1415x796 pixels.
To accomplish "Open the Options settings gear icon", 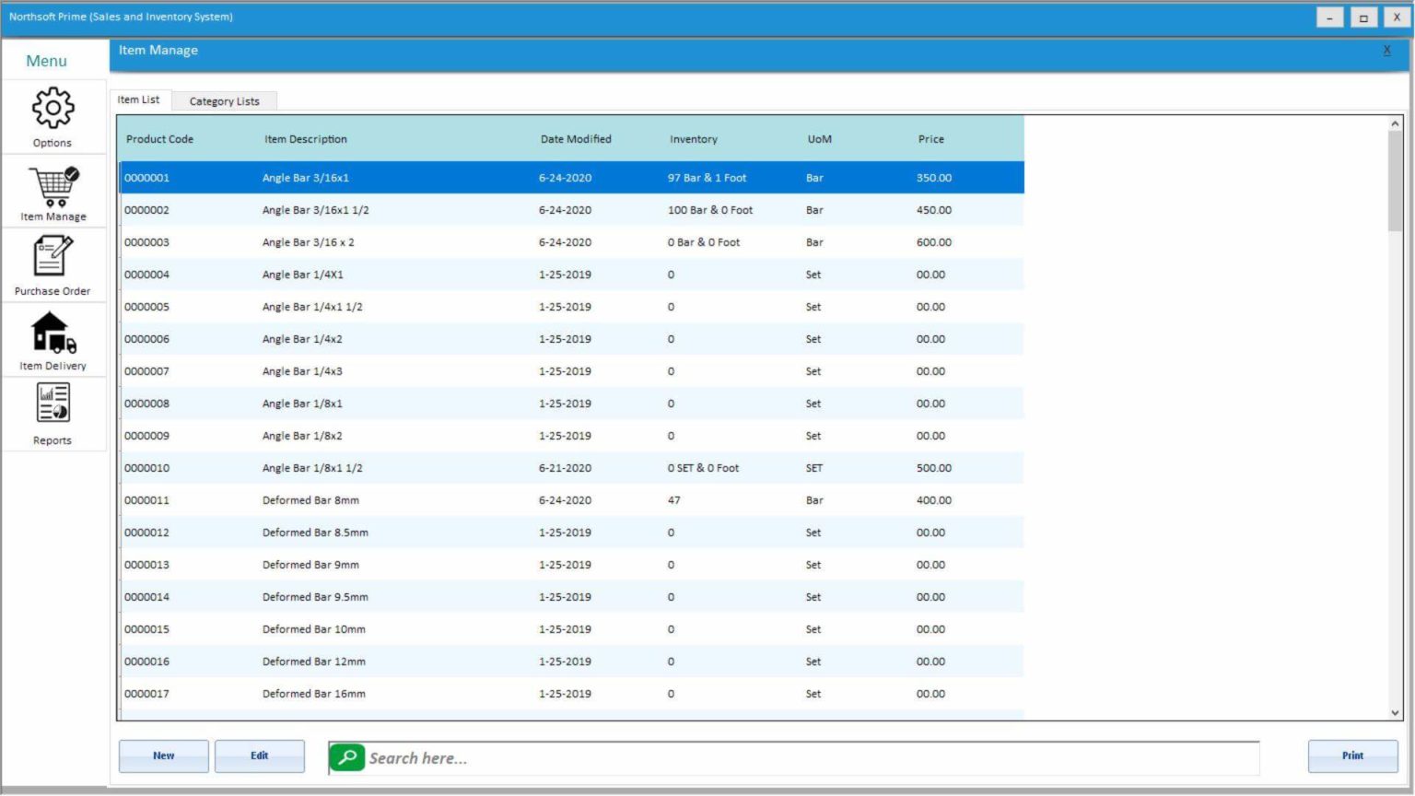I will (x=52, y=106).
